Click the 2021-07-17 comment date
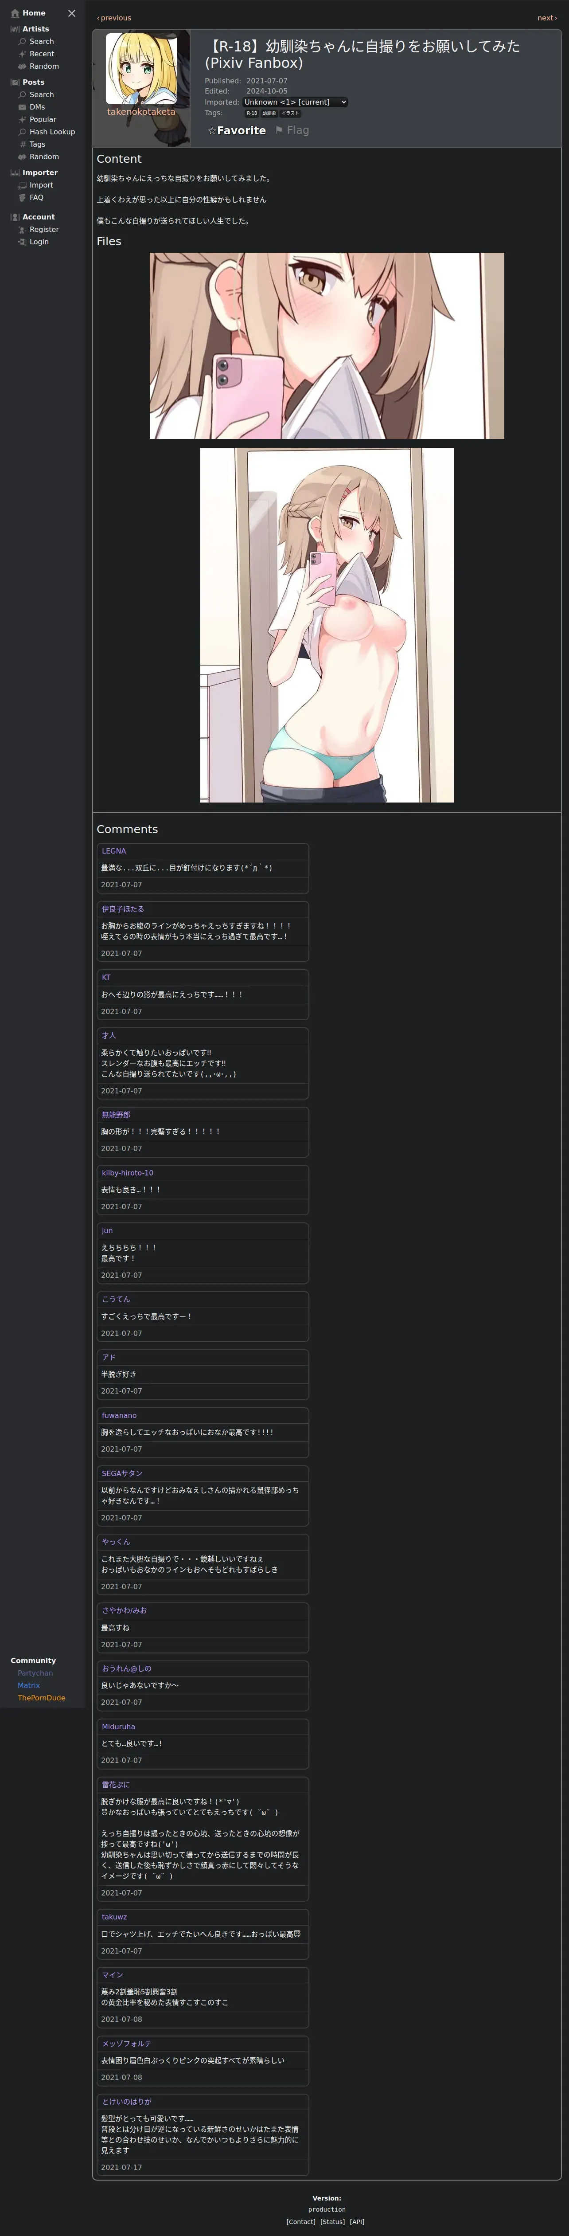 pyautogui.click(x=121, y=2168)
